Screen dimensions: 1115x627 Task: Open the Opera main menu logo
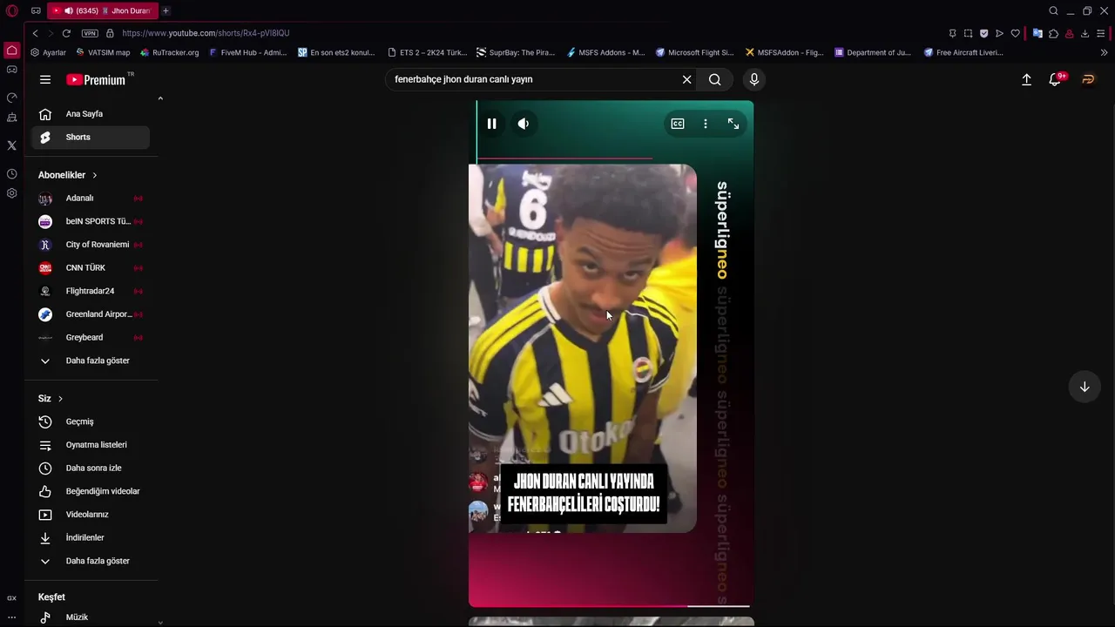click(12, 11)
